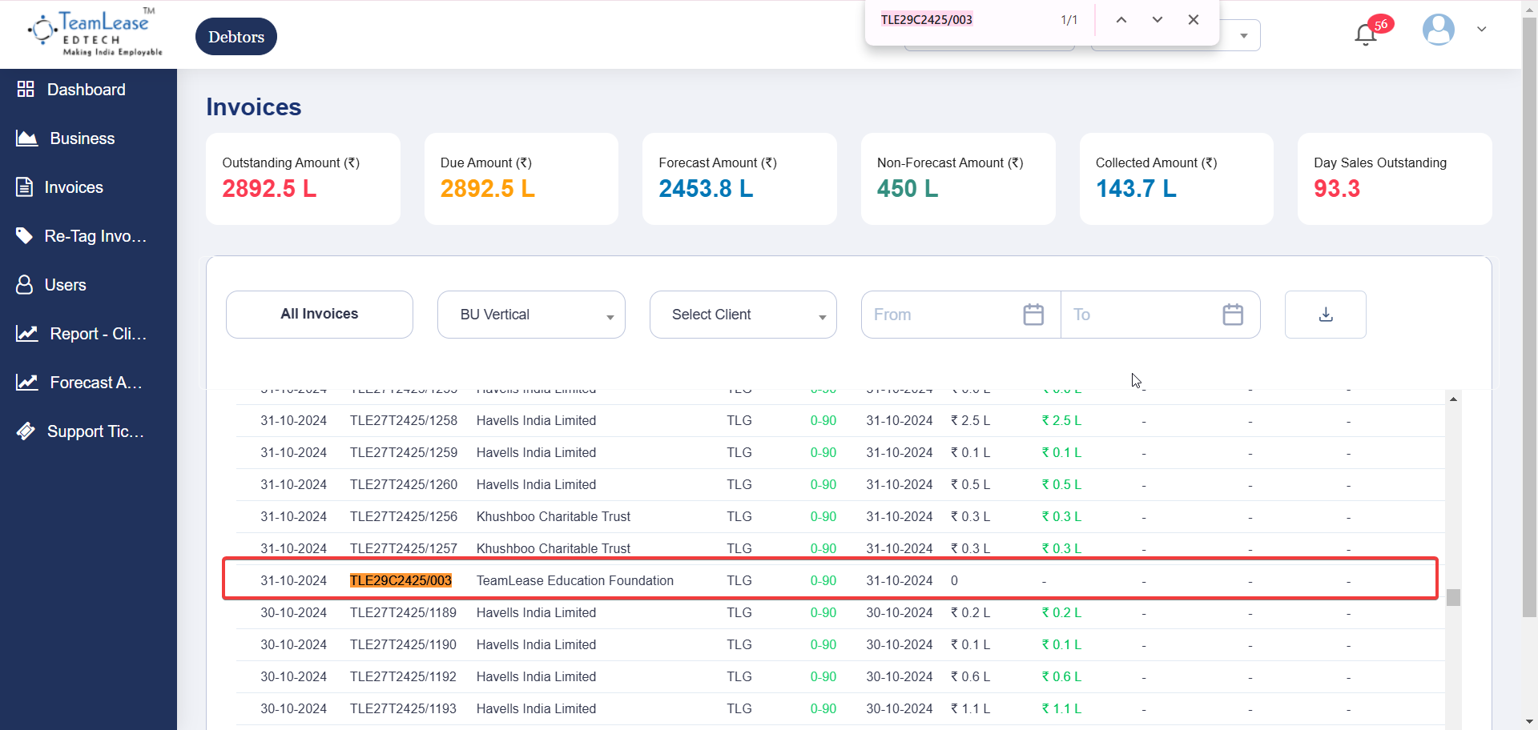Expand the Select Client dropdown

(x=743, y=315)
